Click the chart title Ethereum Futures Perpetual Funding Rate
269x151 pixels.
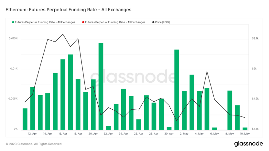(x=69, y=10)
